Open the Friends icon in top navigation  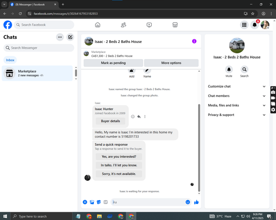click(124, 25)
